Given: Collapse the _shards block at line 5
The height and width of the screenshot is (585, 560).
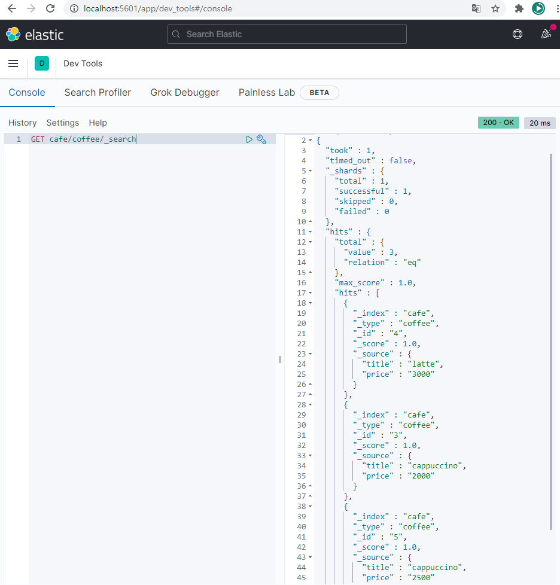Looking at the screenshot, I should pos(310,171).
